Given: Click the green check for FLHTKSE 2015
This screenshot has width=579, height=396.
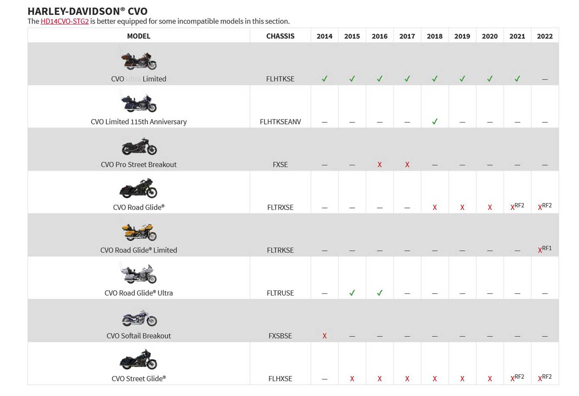Looking at the screenshot, I should pos(352,79).
